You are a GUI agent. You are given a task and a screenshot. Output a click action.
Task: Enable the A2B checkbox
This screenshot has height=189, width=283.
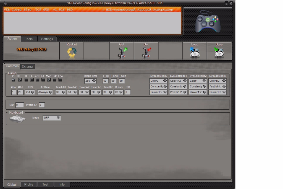[38, 80]
